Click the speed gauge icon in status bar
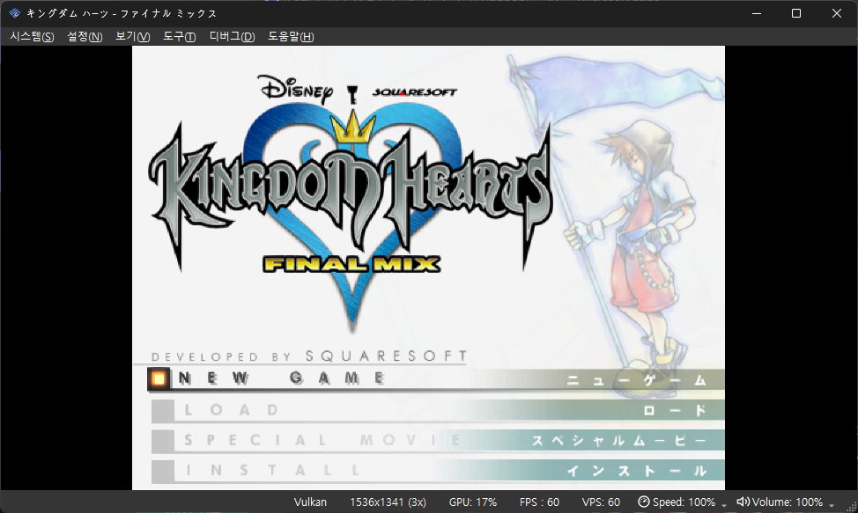The width and height of the screenshot is (858, 513). pos(643,502)
